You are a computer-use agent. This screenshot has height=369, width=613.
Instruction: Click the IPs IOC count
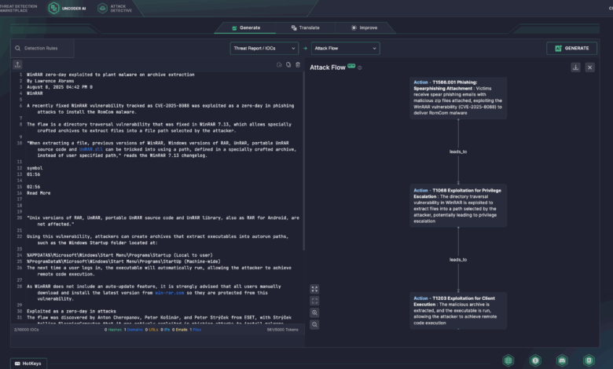(165, 330)
